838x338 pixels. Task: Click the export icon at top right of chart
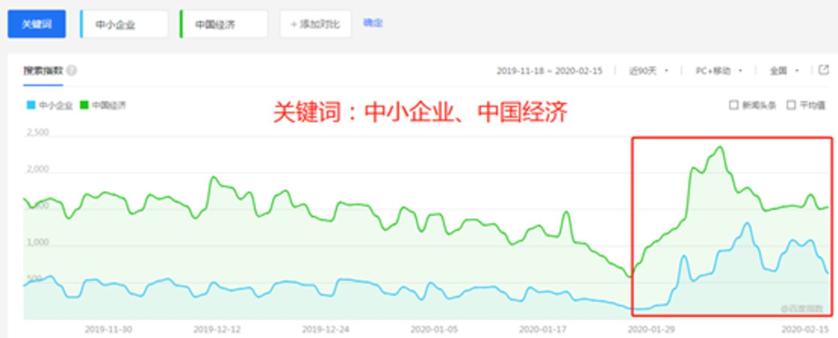tap(824, 70)
